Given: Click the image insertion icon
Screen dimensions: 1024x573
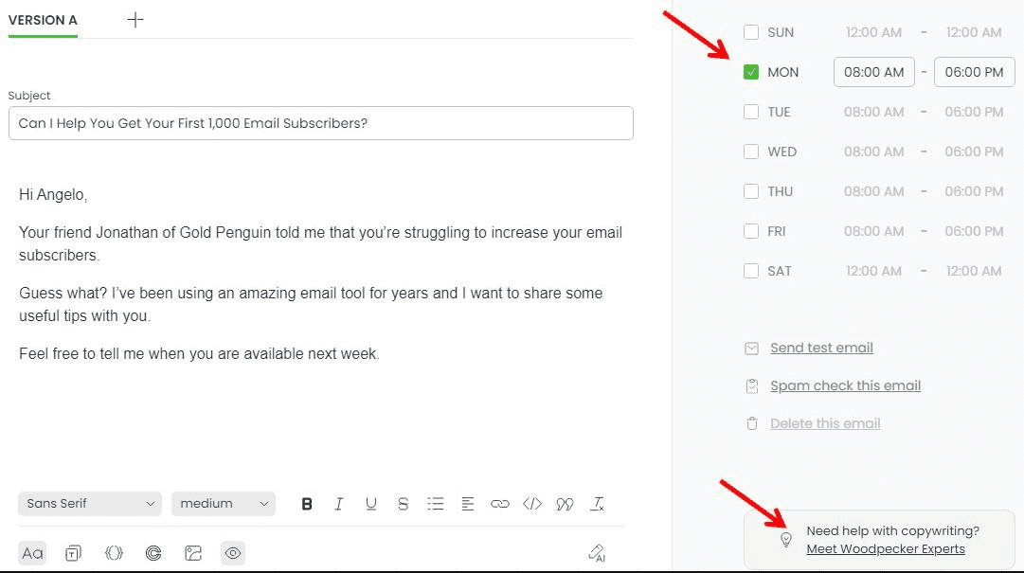Looking at the screenshot, I should [x=193, y=552].
